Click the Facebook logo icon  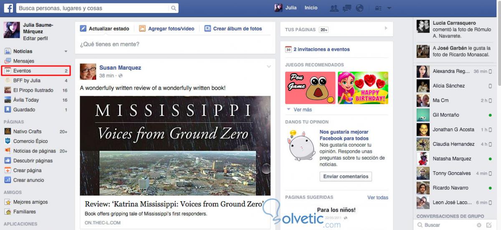click(8, 8)
